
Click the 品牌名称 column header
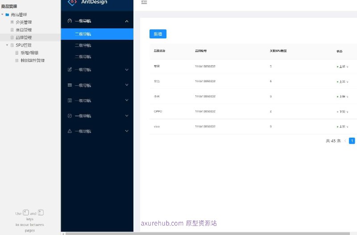(159, 51)
